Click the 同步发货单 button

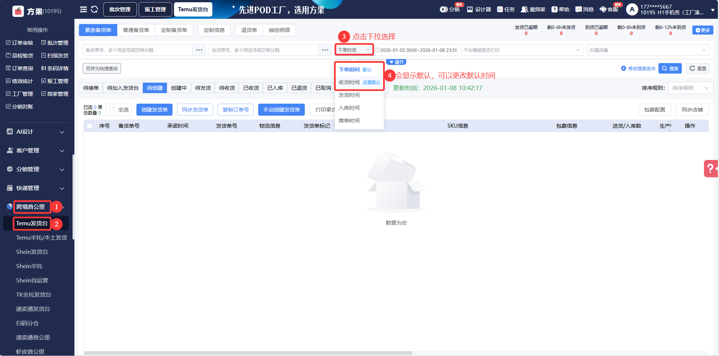[195, 110]
